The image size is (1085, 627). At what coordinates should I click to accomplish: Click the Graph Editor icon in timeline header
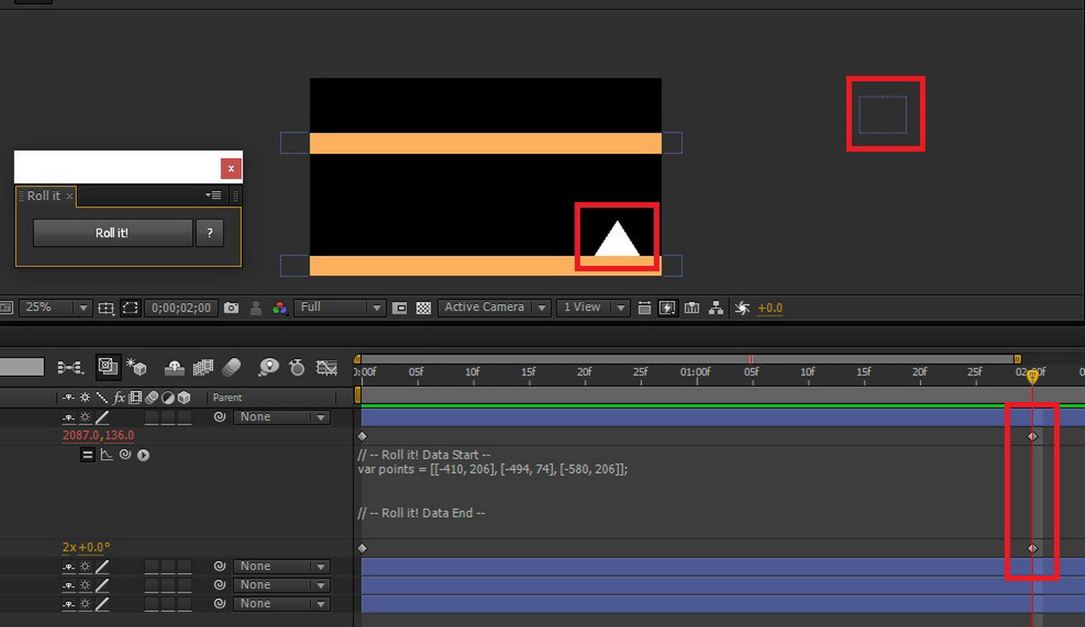coord(326,368)
